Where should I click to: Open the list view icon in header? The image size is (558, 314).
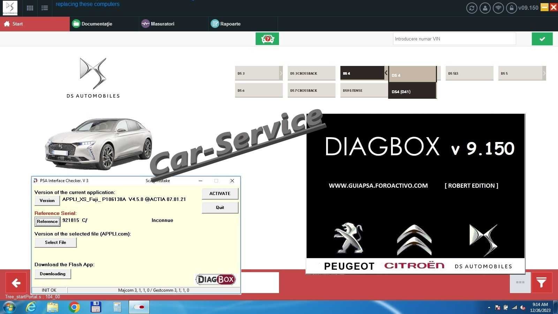click(45, 8)
